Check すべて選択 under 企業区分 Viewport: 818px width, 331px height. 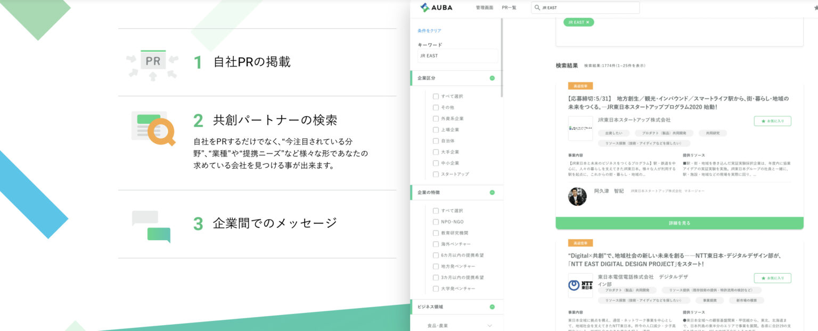pos(436,96)
